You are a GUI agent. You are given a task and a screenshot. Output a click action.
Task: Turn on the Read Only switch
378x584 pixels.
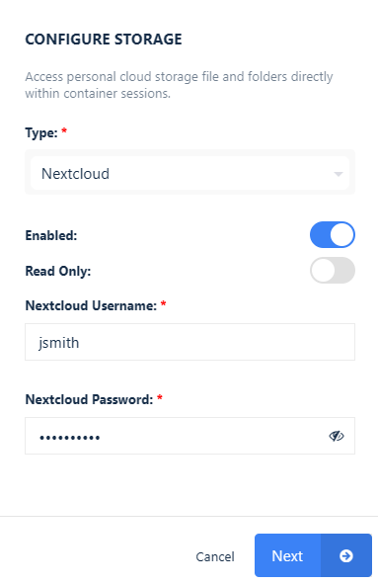click(333, 271)
